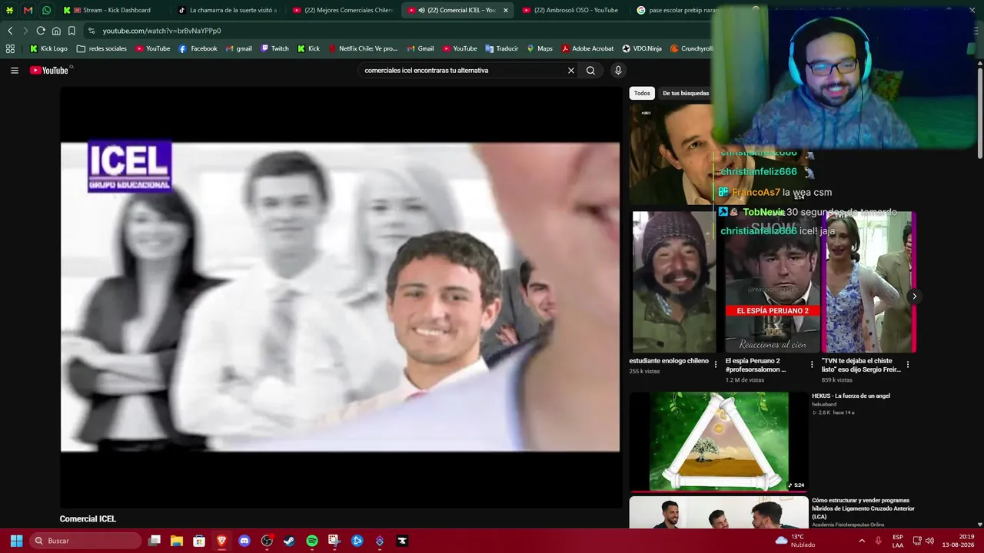Switch to the pase escolar Google tab

[678, 10]
